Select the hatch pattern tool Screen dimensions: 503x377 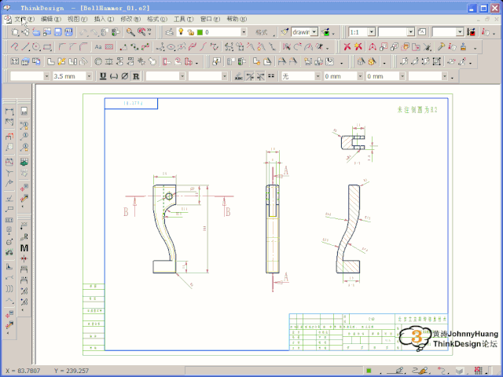[109, 47]
